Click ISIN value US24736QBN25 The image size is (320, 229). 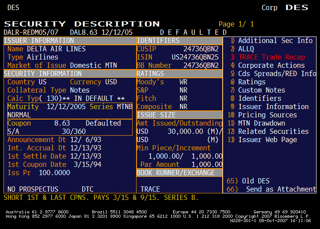pos(195,57)
